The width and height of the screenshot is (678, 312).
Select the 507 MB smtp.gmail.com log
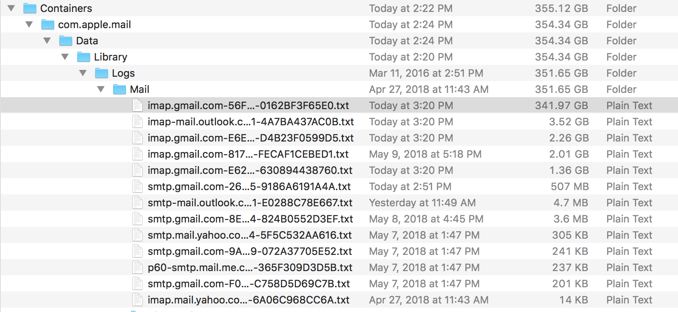point(249,187)
